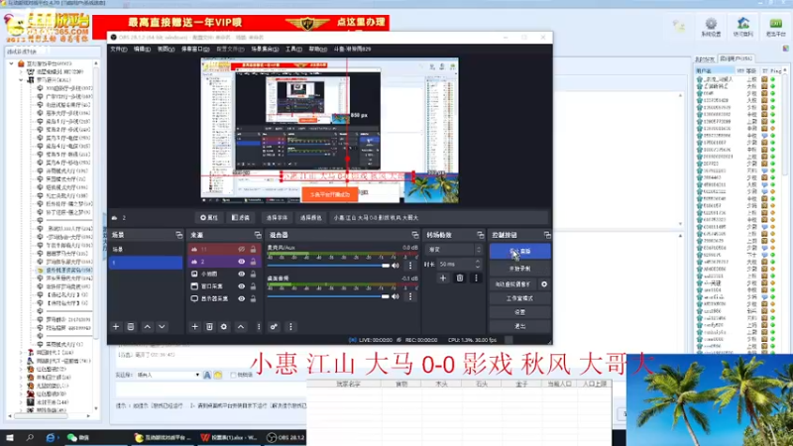This screenshot has width=793, height=446.
Task: Adjust the Mic/Aux volume slider
Action: click(329, 266)
